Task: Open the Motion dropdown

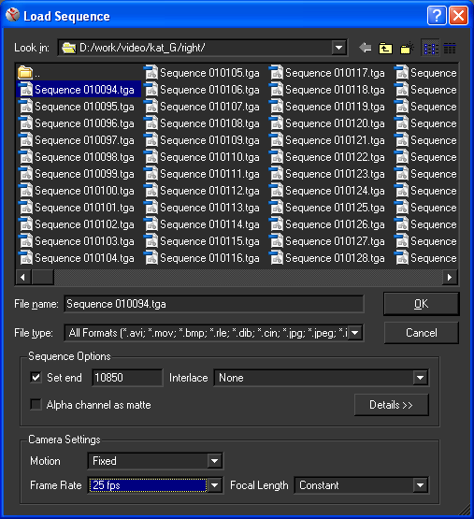Action: pyautogui.click(x=215, y=461)
